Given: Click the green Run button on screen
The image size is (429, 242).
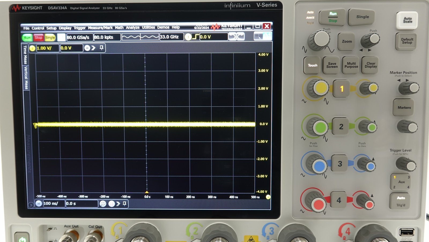Looking at the screenshot, I should 27,38.
